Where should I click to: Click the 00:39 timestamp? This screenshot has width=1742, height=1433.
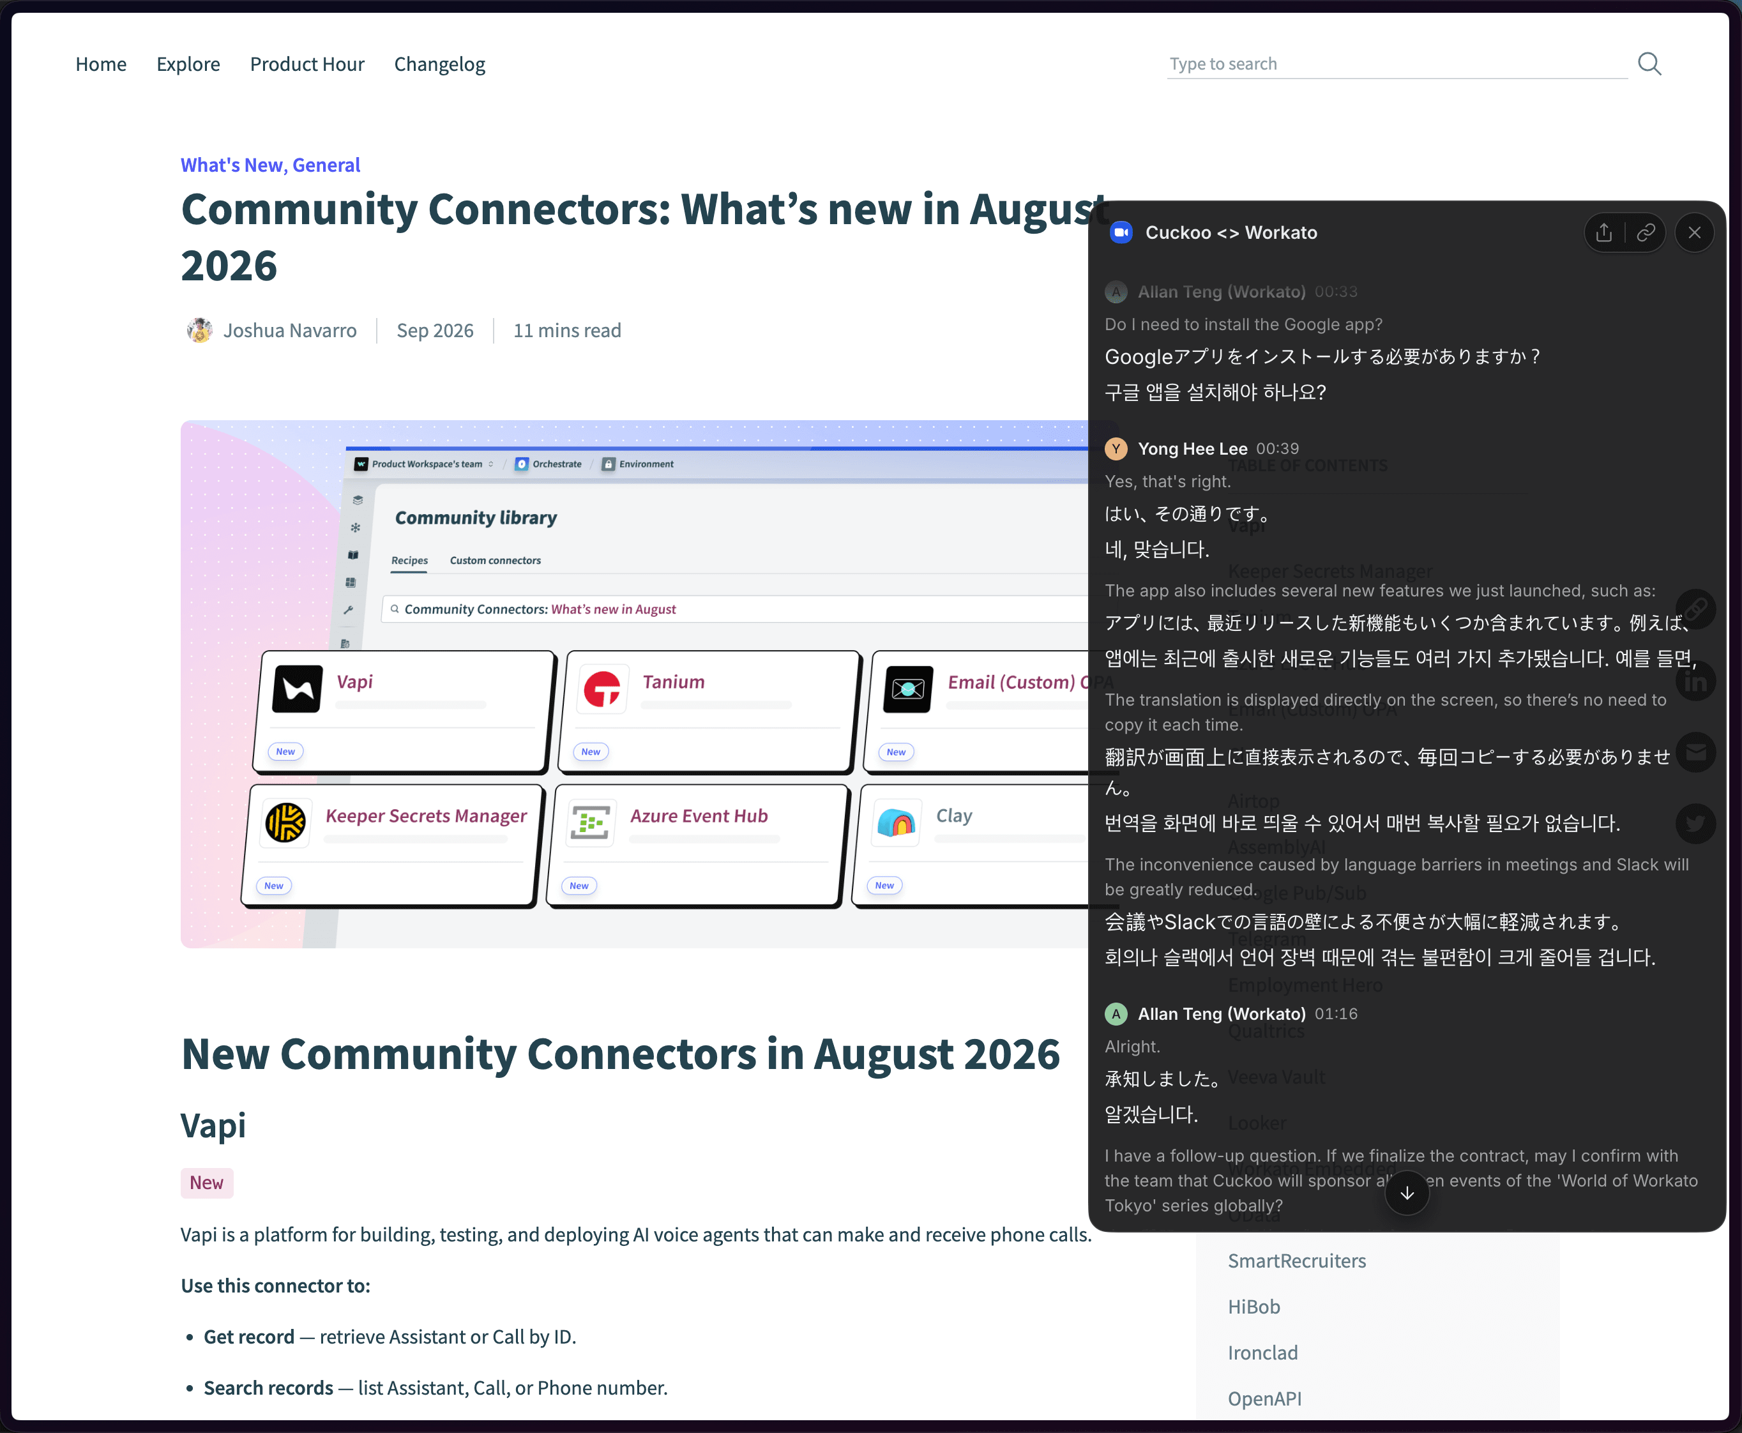(x=1277, y=448)
